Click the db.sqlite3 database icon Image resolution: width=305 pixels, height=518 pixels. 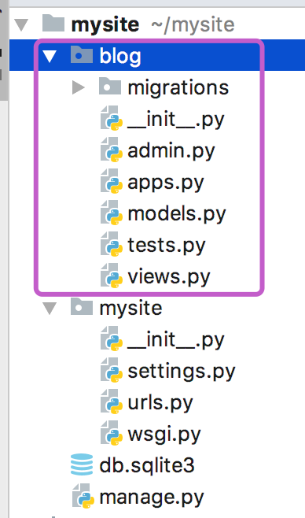(x=82, y=464)
